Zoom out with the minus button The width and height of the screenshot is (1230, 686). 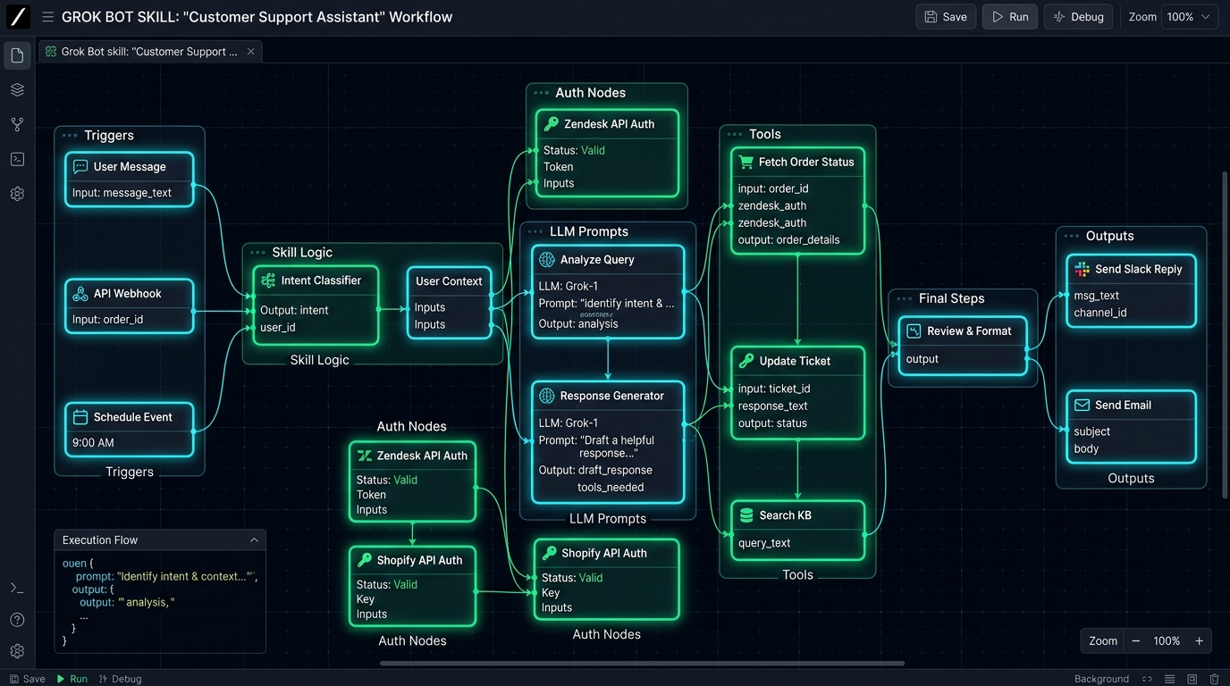click(1136, 641)
